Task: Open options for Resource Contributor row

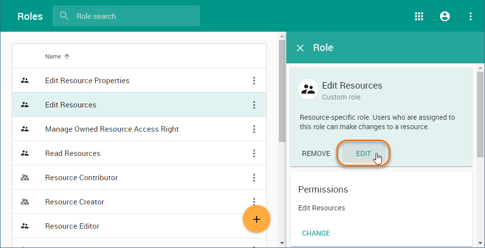Action: point(254,178)
